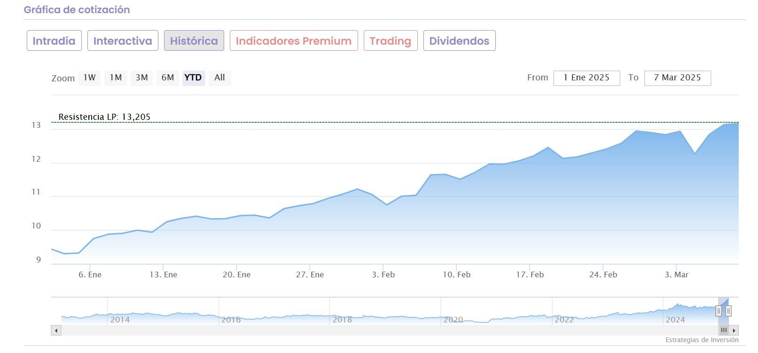The image size is (758, 353).
Task: Zoom chart to All data
Action: pos(219,78)
